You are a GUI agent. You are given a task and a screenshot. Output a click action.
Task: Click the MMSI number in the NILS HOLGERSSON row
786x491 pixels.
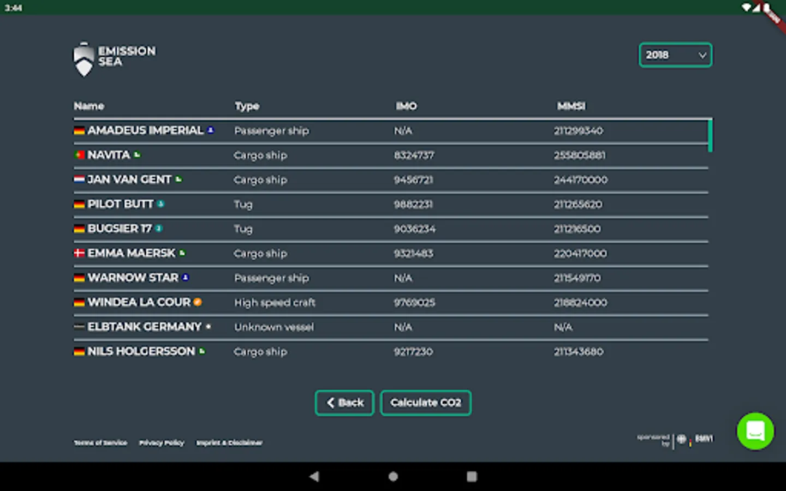pyautogui.click(x=579, y=351)
